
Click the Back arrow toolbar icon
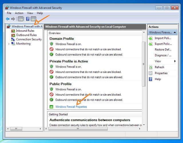tap(8, 19)
